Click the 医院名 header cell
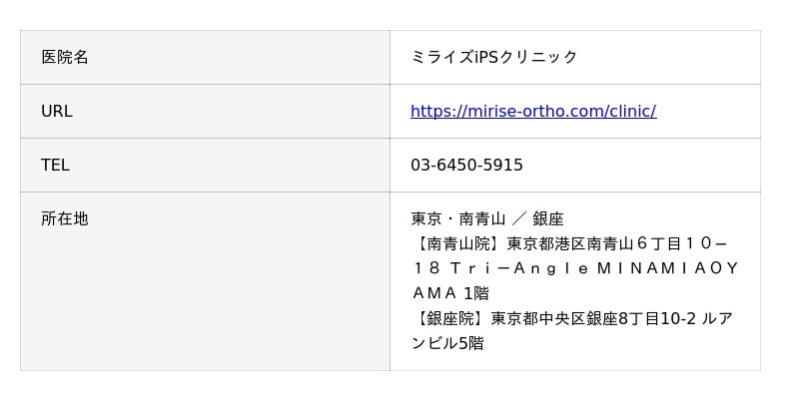Image resolution: width=799 pixels, height=401 pixels. tap(65, 58)
